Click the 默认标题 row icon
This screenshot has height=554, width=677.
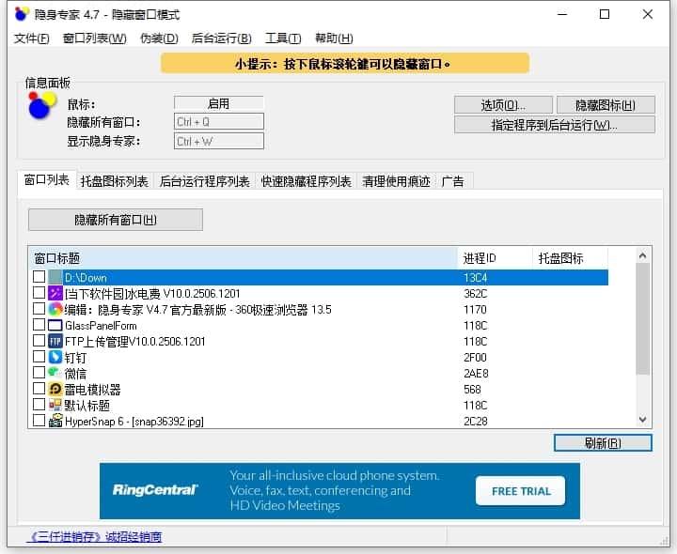55,405
